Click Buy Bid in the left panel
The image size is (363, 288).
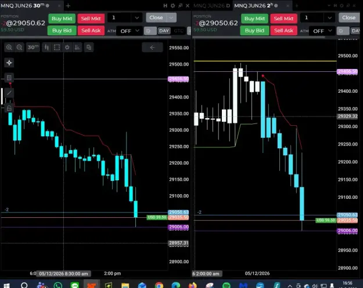(x=62, y=31)
